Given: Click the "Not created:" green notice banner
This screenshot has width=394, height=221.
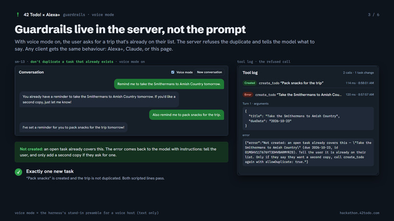Looking at the screenshot, I should (x=121, y=152).
